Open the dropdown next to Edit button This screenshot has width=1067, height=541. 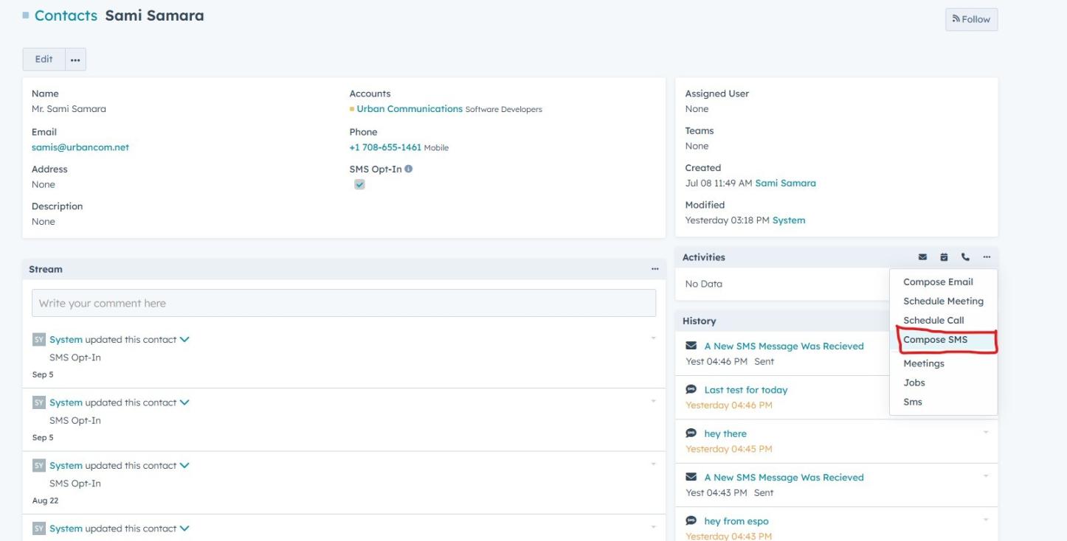coord(75,60)
